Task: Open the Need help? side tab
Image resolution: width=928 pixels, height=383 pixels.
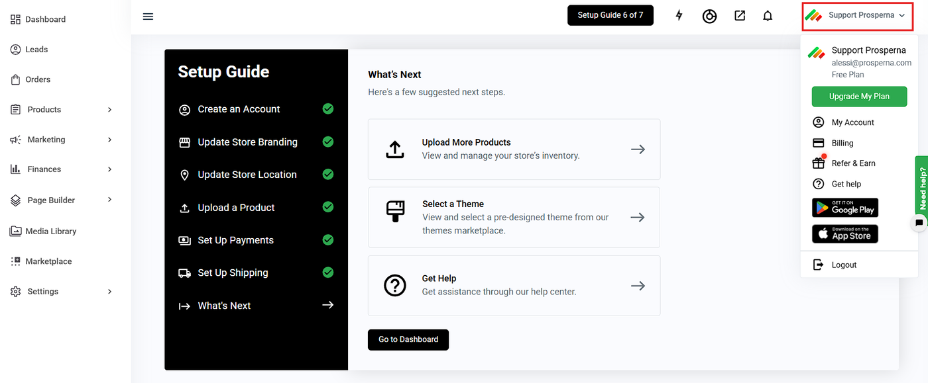Action: coord(922,187)
